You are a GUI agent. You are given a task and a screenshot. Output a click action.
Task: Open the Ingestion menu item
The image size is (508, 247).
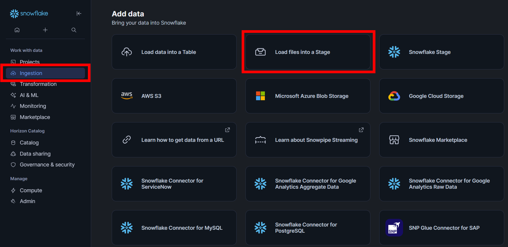tap(31, 73)
